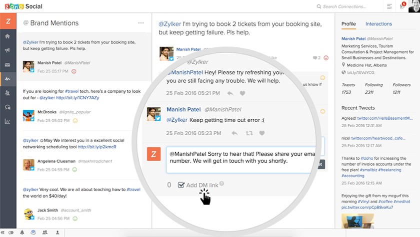Click the eye icon in bottom bar
This screenshot has height=237, width=420.
pyautogui.click(x=11, y=233)
